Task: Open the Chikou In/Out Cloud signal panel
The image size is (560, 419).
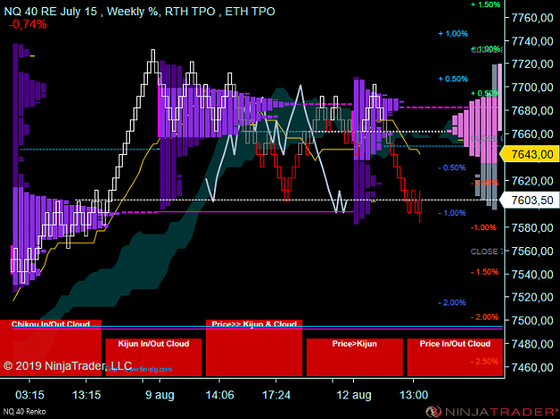Action: 51,348
